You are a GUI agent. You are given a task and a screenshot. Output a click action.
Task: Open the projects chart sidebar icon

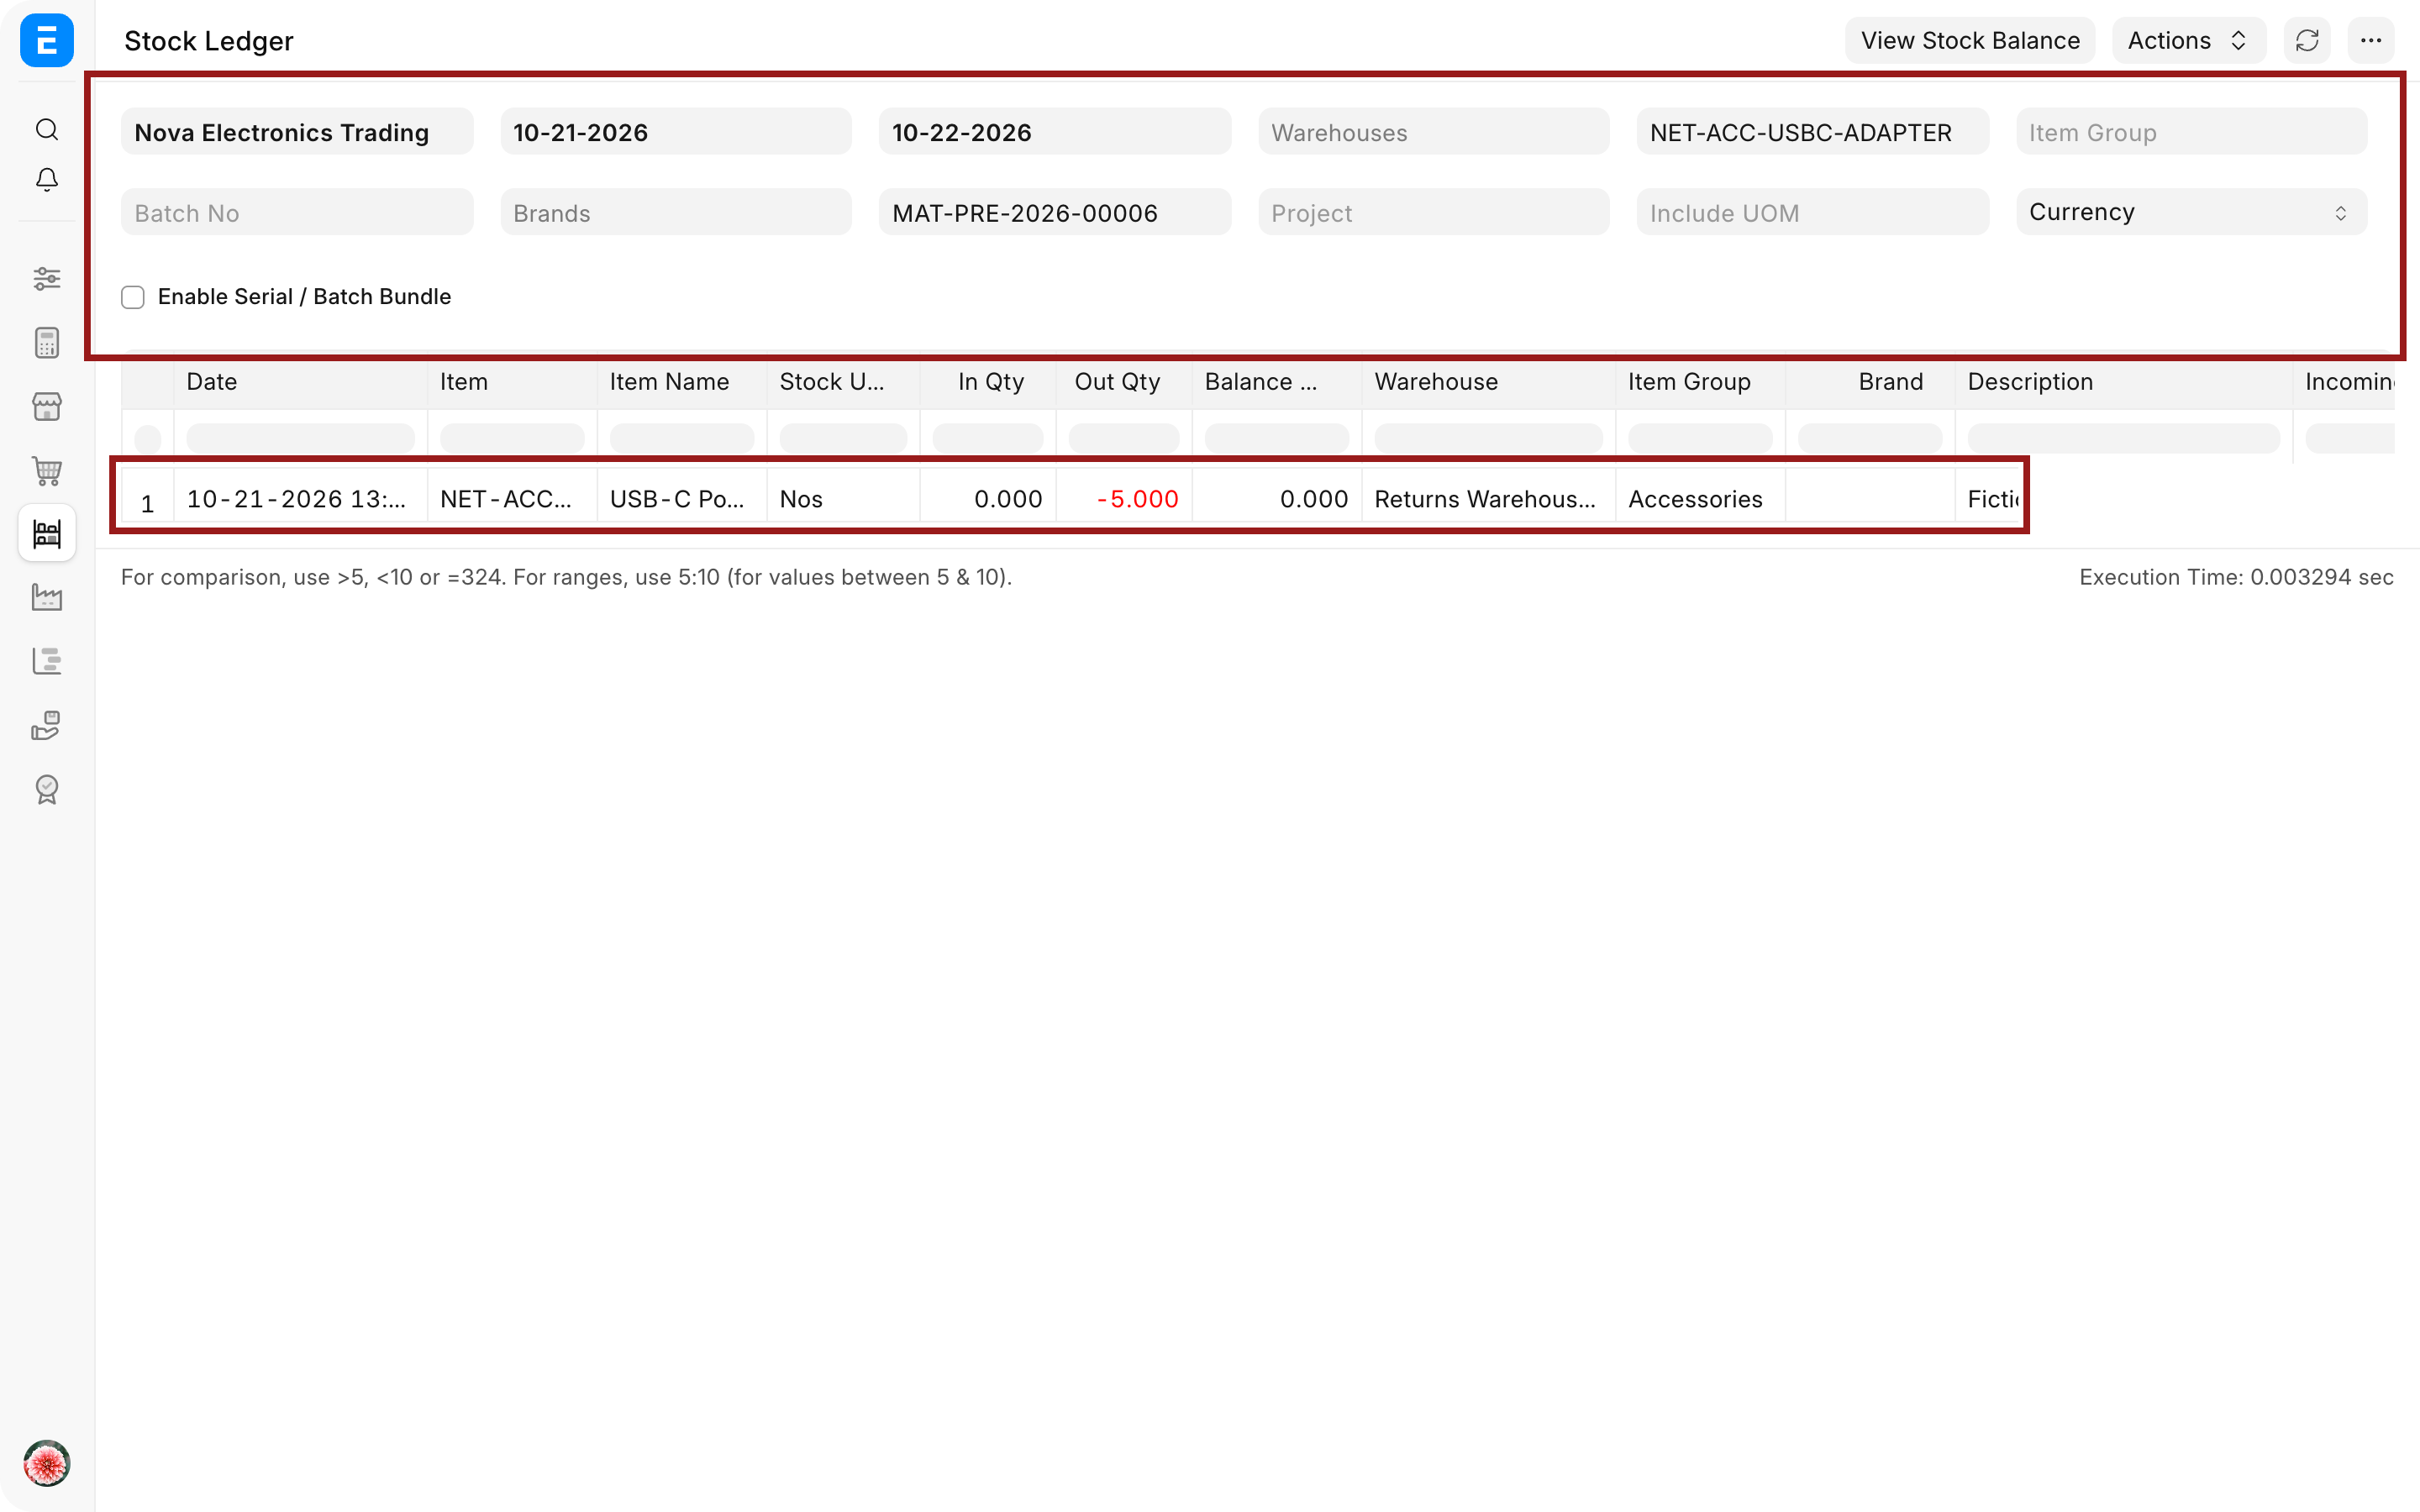tap(46, 661)
